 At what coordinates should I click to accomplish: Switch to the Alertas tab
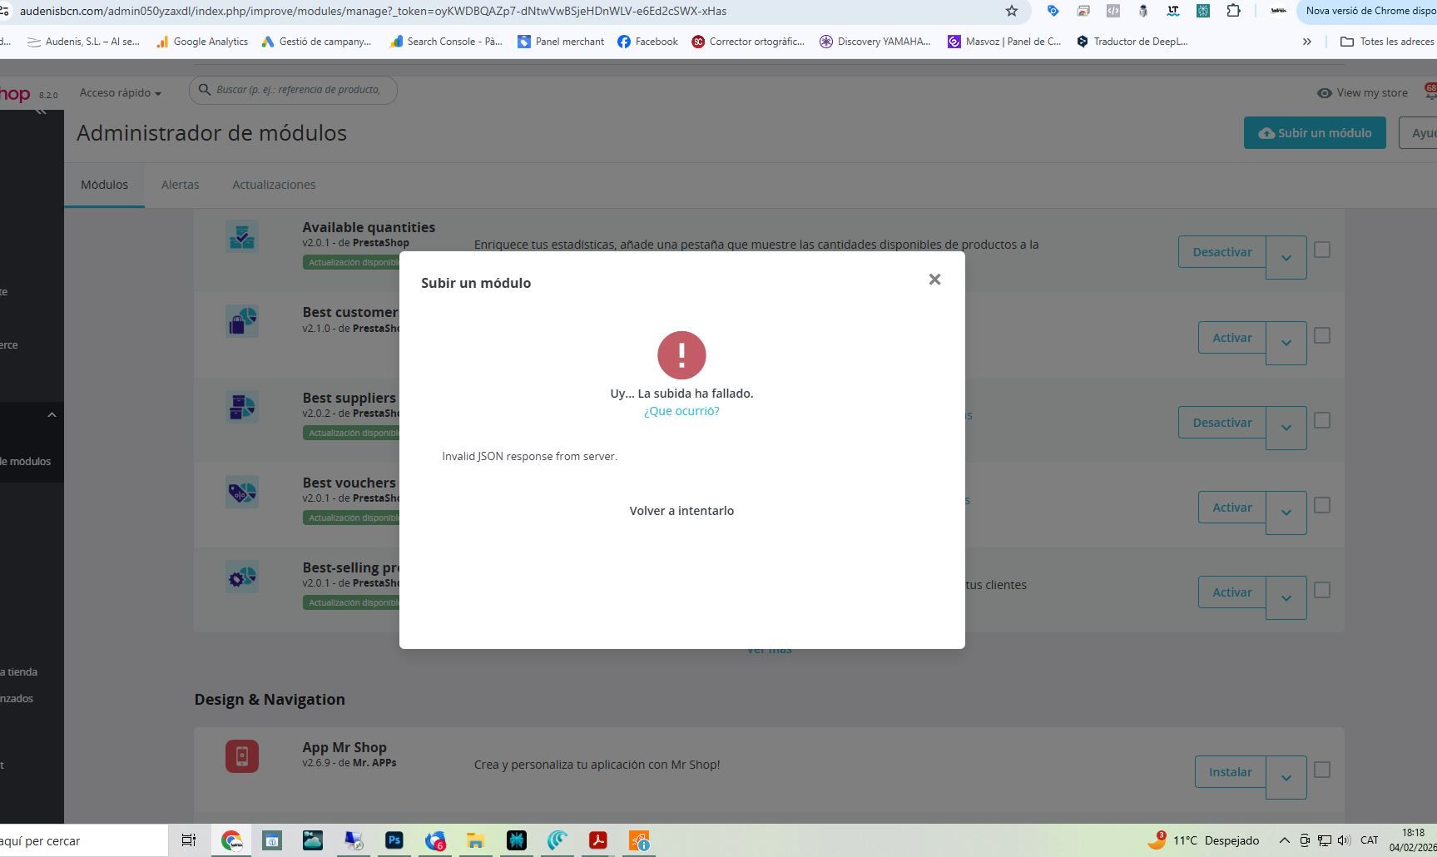coord(180,185)
